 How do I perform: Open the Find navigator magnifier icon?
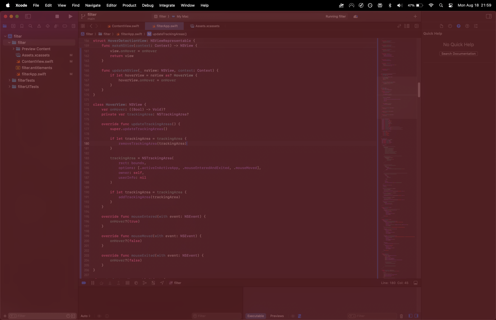tap(30, 26)
